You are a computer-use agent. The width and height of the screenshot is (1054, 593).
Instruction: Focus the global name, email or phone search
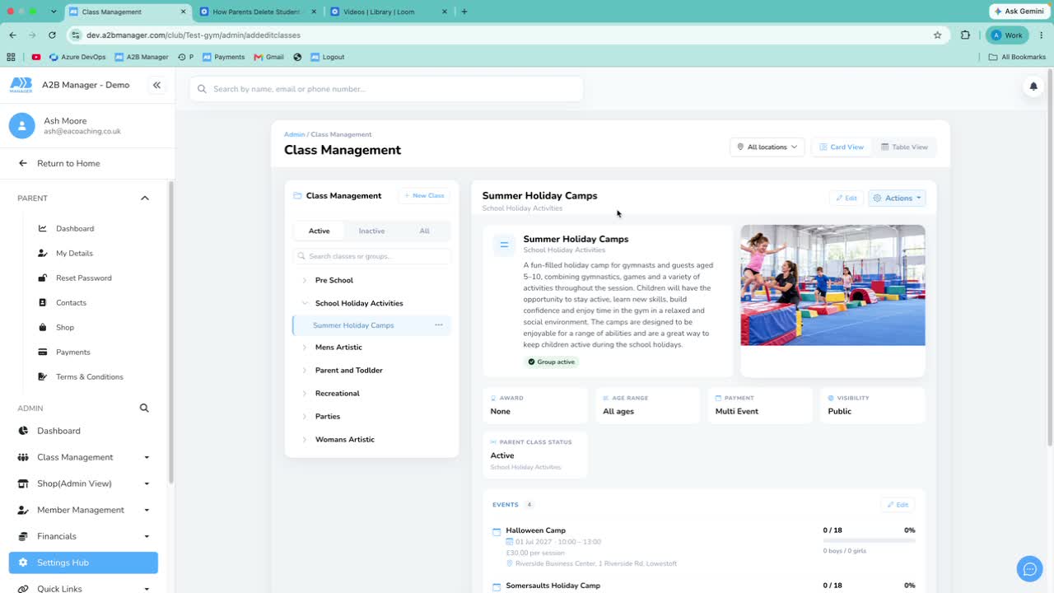[x=386, y=89]
